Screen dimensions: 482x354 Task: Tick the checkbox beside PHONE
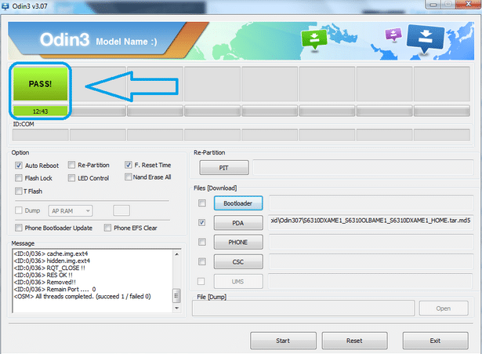(202, 242)
